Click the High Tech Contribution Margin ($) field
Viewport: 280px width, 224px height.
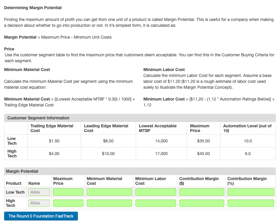point(202,203)
